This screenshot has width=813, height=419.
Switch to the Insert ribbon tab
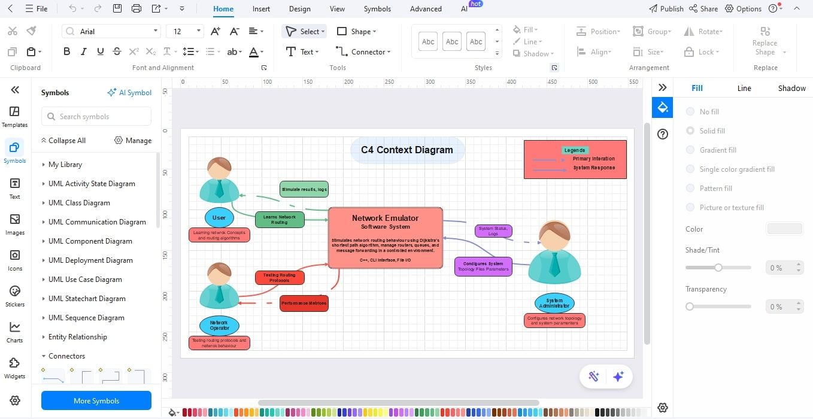pyautogui.click(x=261, y=8)
